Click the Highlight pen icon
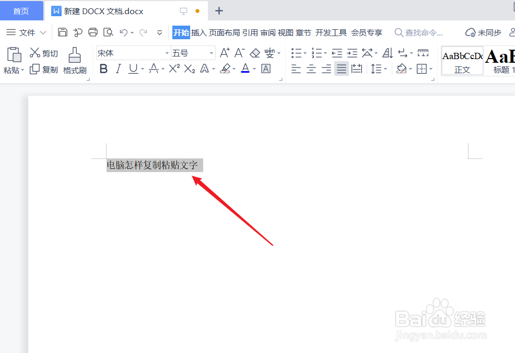This screenshot has width=515, height=353. click(x=225, y=69)
